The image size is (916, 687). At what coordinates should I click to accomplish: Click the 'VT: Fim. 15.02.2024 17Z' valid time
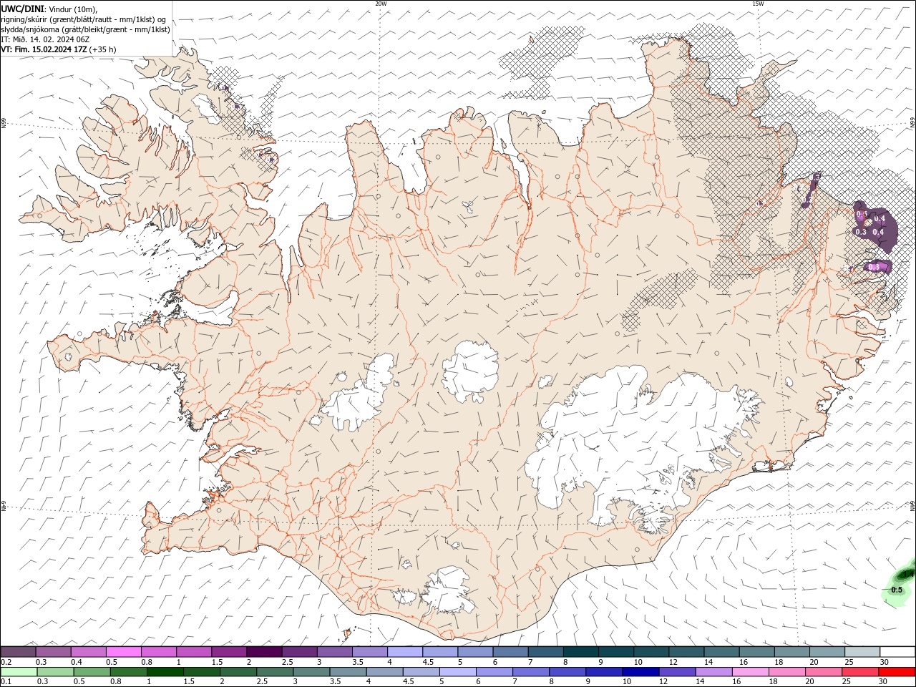coord(44,49)
